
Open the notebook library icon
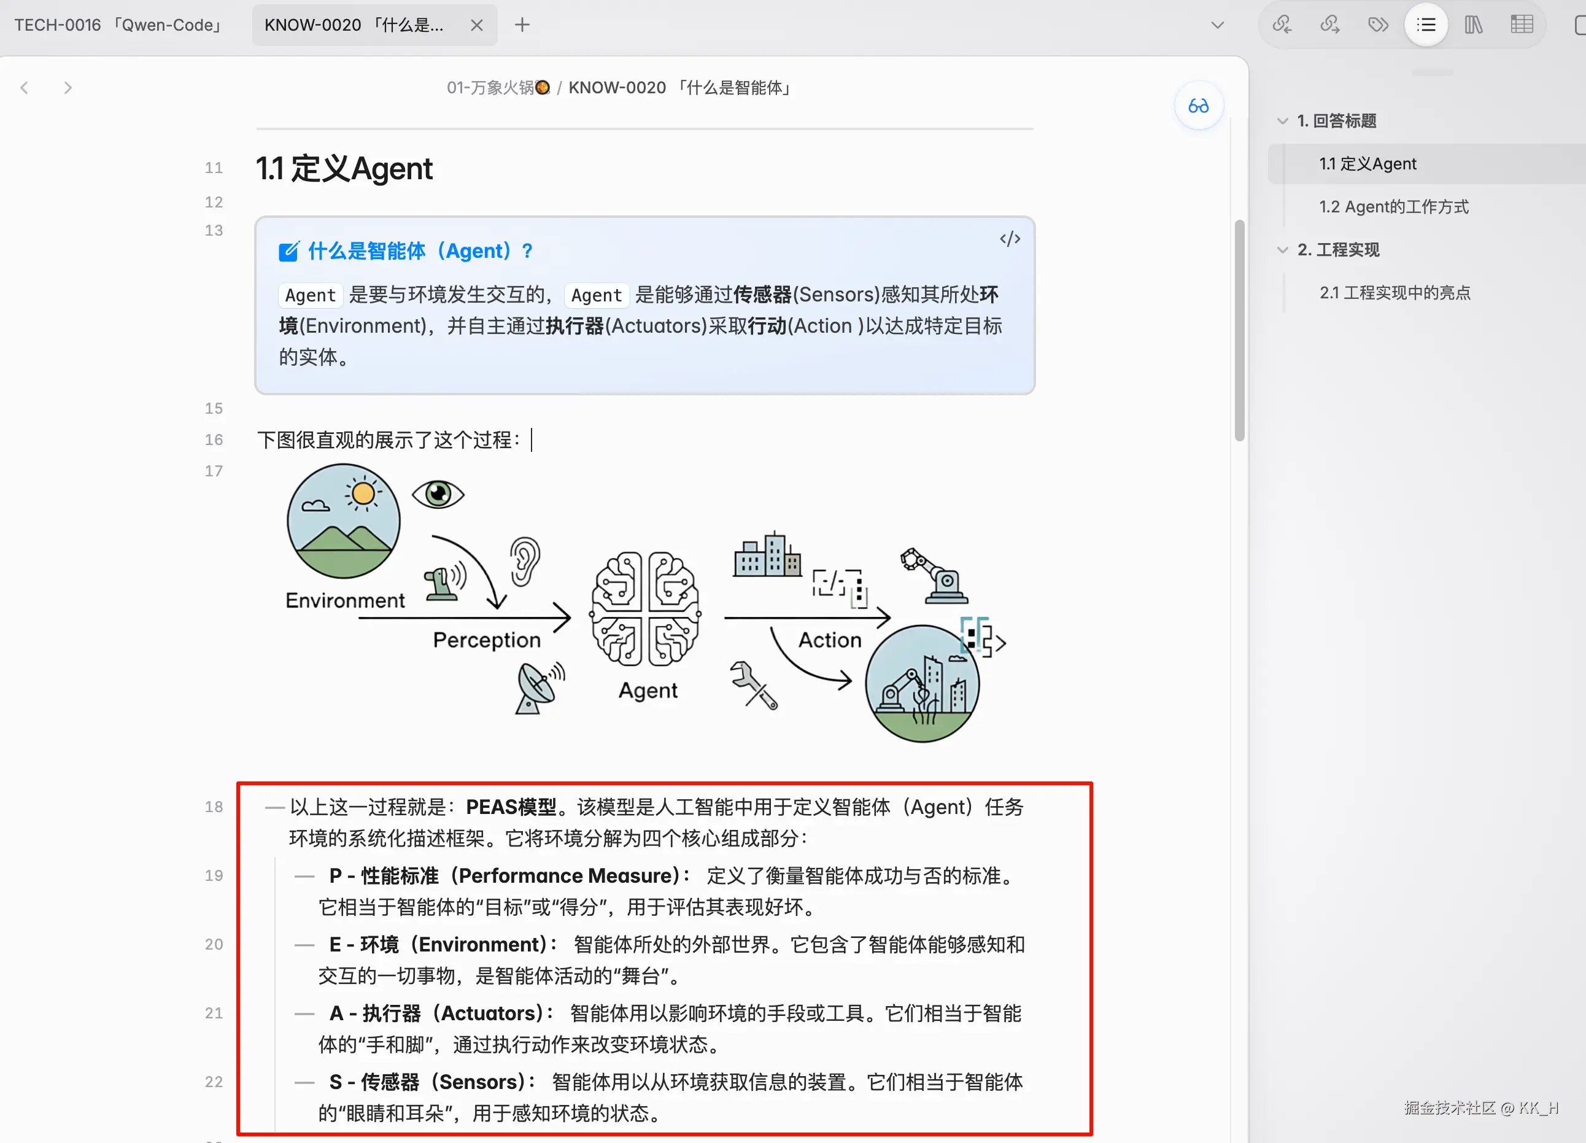[x=1474, y=24]
